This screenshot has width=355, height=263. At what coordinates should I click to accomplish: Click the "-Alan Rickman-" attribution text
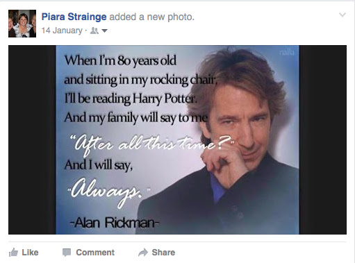tap(115, 223)
